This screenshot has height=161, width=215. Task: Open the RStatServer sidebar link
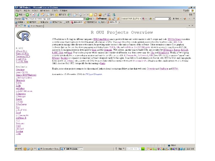pyautogui.click(x=21, y=104)
